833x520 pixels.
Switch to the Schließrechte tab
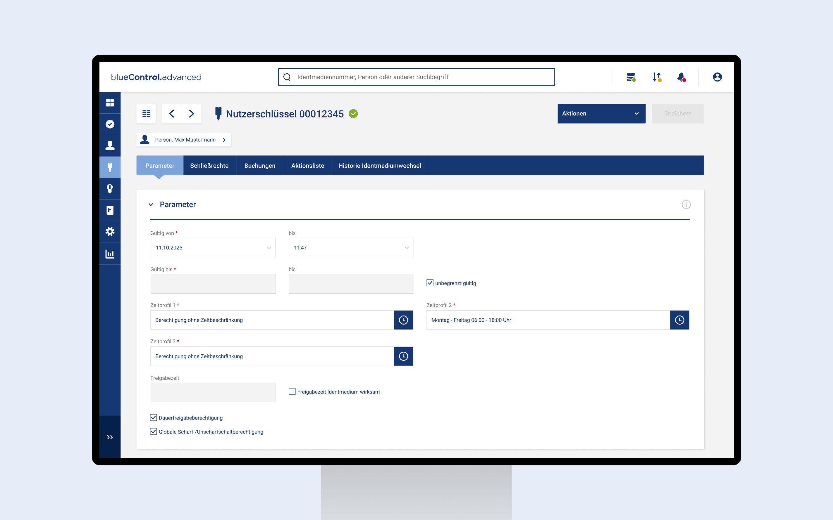click(209, 165)
